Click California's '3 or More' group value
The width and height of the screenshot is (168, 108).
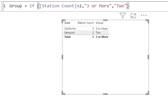102,29
